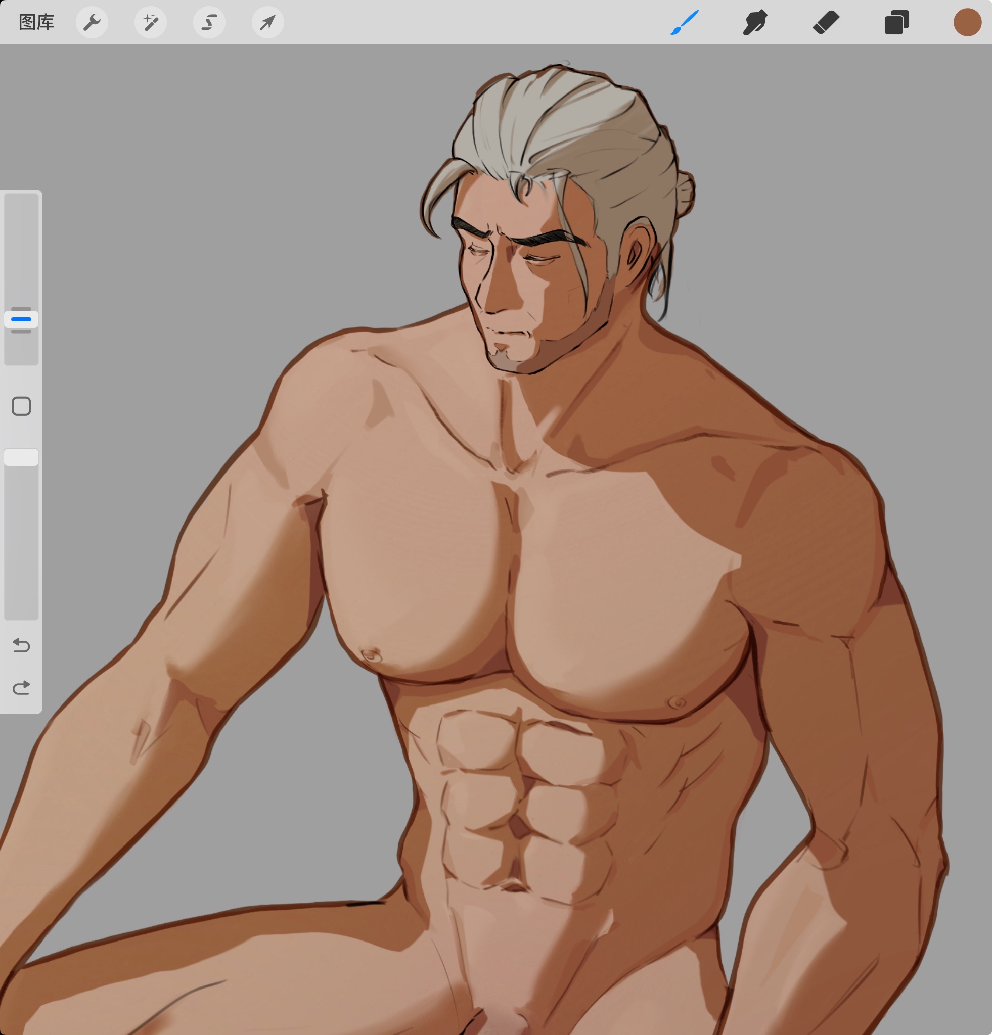Image resolution: width=992 pixels, height=1035 pixels.
Task: Open the Layers panel
Action: (896, 22)
